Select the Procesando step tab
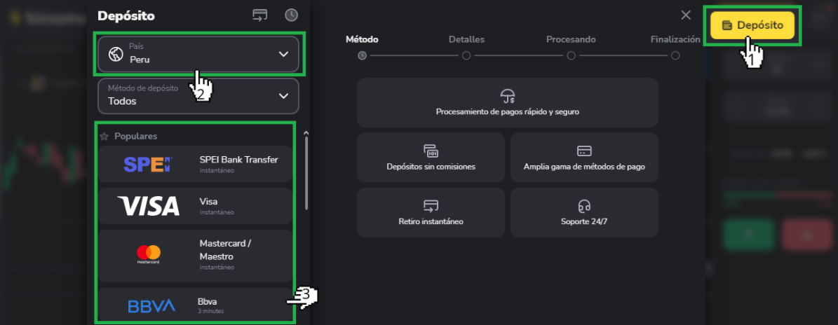 (571, 40)
